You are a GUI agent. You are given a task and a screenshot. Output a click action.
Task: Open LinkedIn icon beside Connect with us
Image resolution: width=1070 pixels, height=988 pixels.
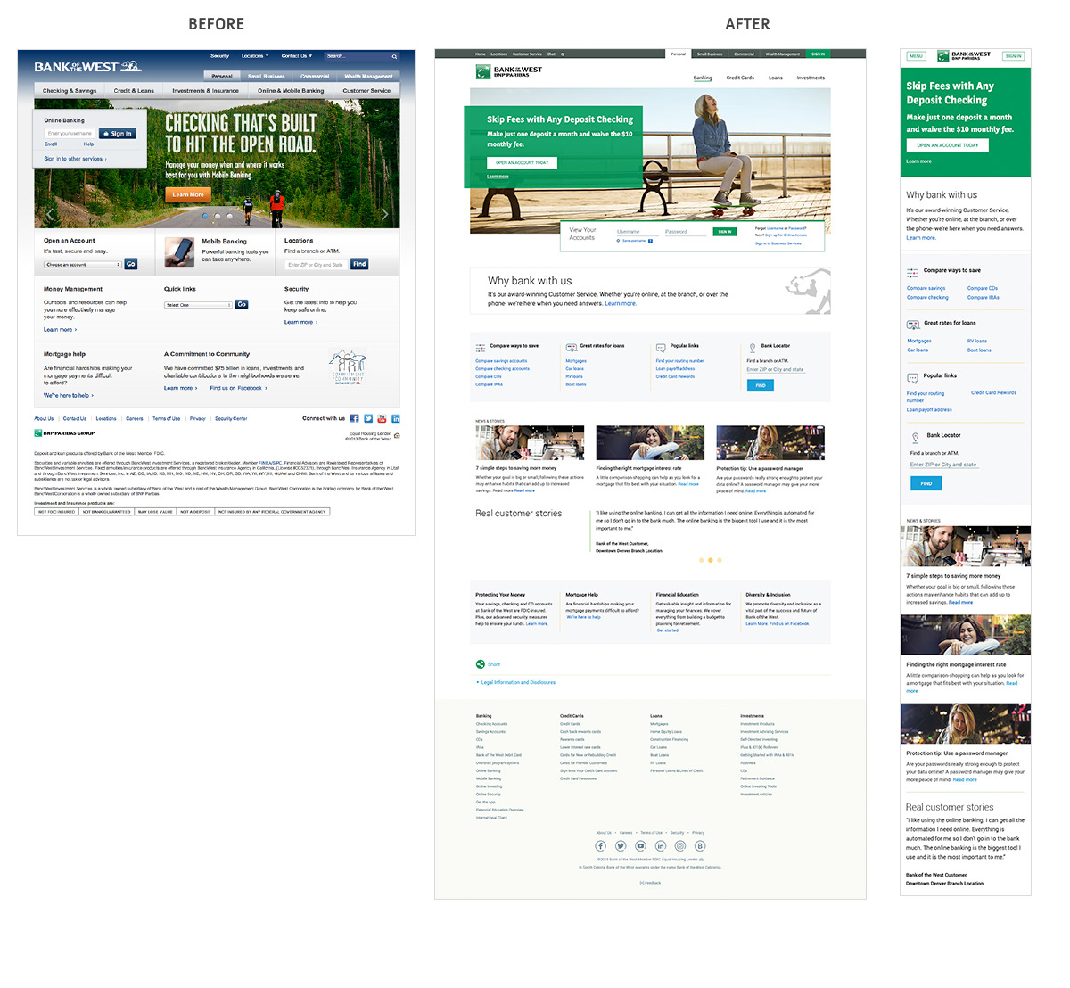tap(396, 418)
